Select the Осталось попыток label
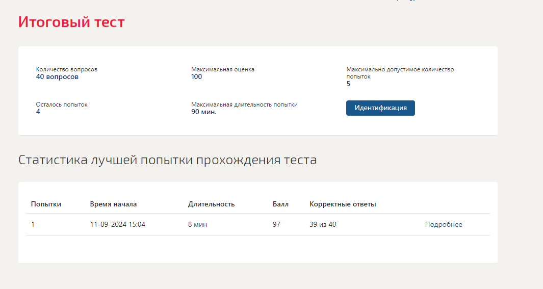This screenshot has height=289, width=543. point(62,104)
